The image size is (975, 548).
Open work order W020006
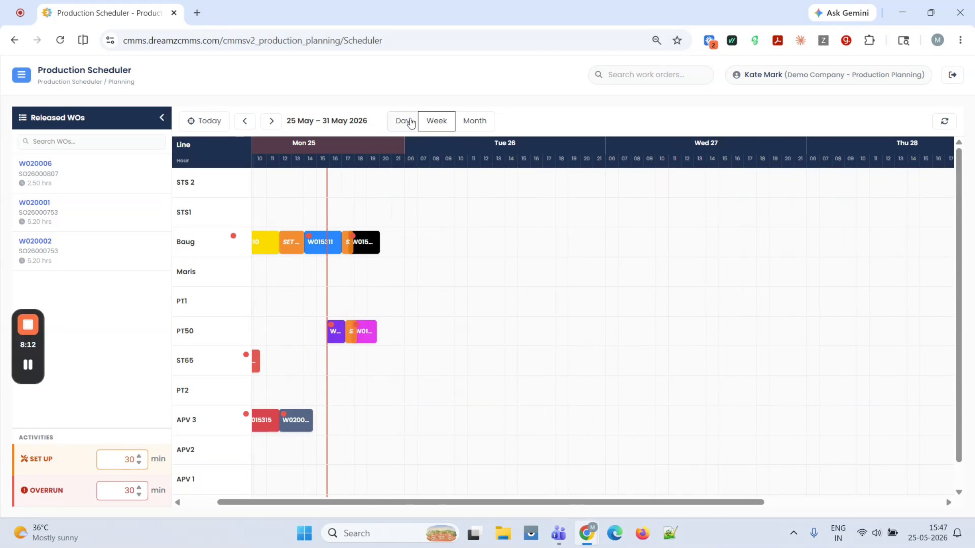click(35, 164)
